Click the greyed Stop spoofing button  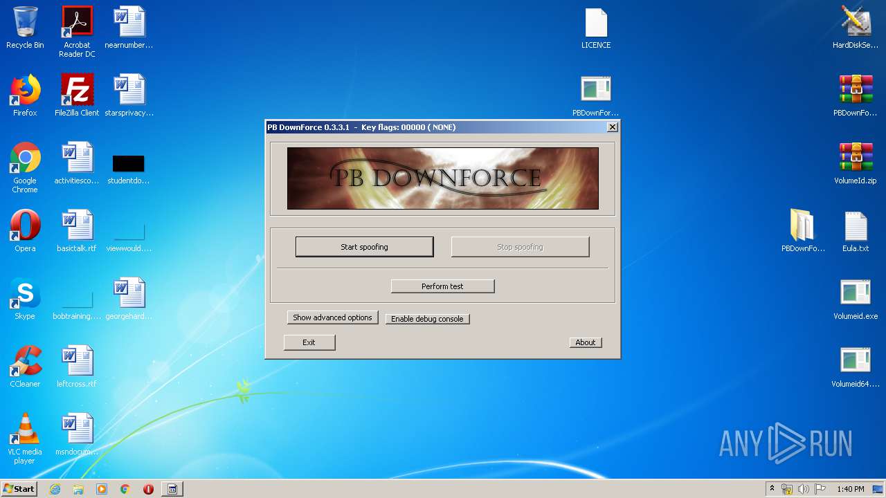[x=520, y=247]
